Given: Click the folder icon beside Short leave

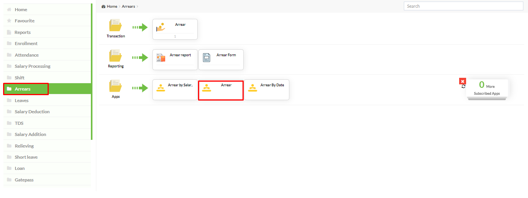Looking at the screenshot, I should [9, 157].
